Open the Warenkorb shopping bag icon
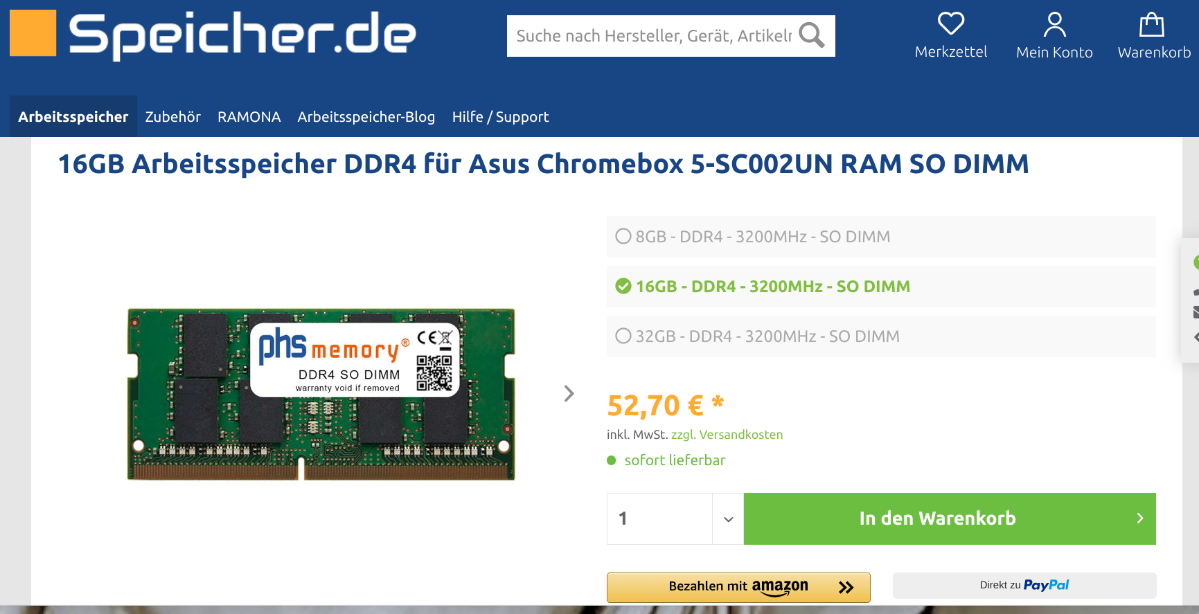 point(1152,24)
